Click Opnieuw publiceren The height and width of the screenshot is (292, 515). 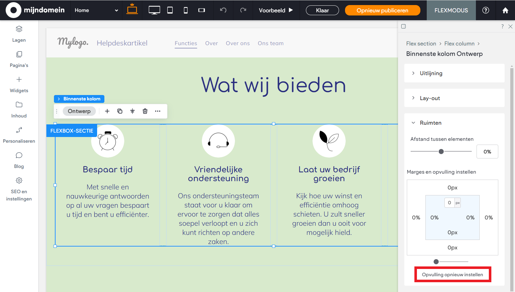(383, 10)
